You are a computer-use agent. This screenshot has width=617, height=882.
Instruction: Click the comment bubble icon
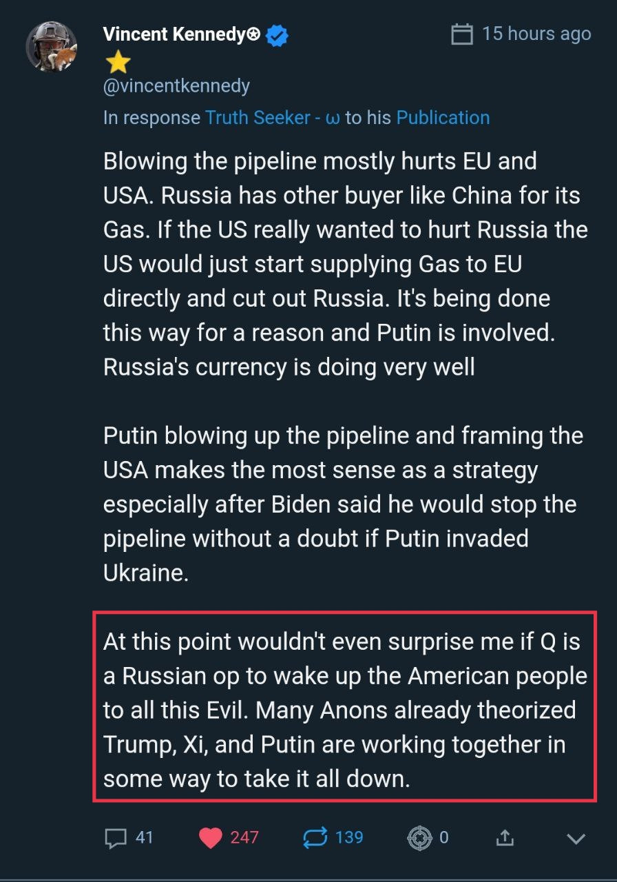(116, 838)
